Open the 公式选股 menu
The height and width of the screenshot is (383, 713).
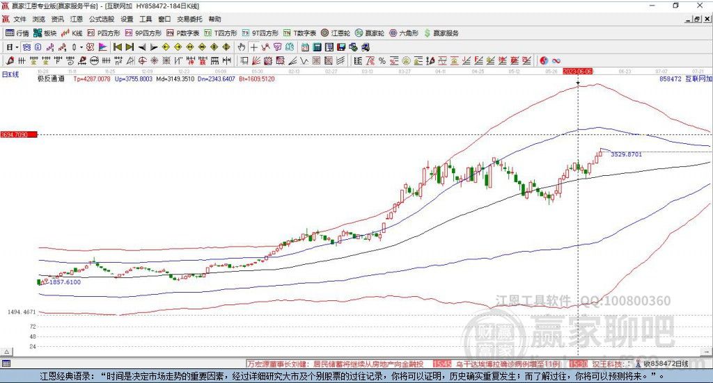(101, 19)
